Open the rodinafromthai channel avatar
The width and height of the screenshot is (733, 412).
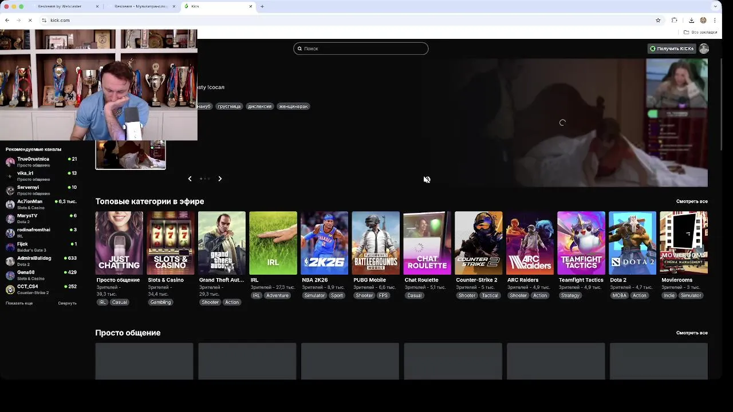click(x=10, y=233)
